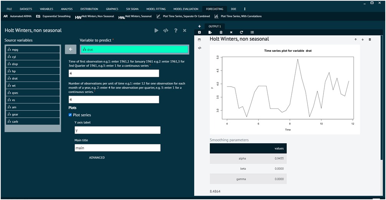
Task: Switch to the OUTPUT 1 tab
Action: (x=214, y=26)
